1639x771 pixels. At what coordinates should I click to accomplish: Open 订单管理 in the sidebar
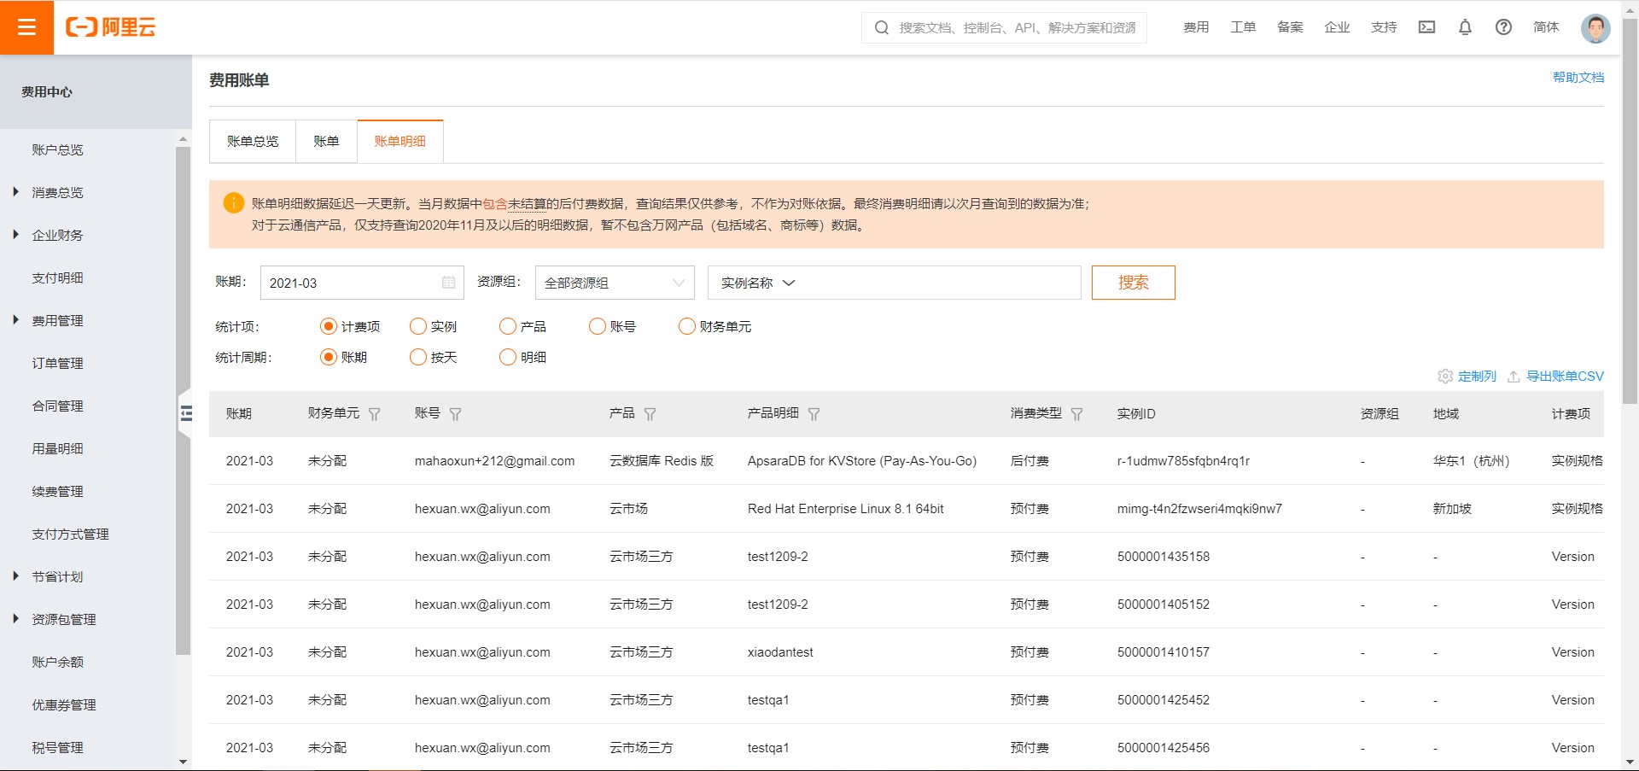tap(58, 363)
